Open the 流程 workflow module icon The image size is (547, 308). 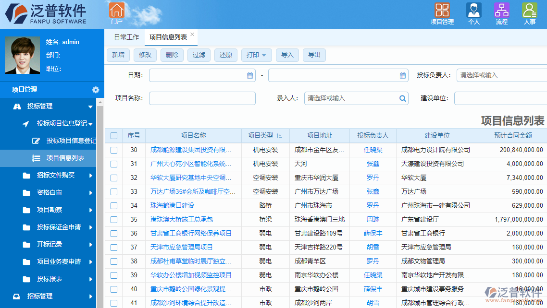coord(501,11)
